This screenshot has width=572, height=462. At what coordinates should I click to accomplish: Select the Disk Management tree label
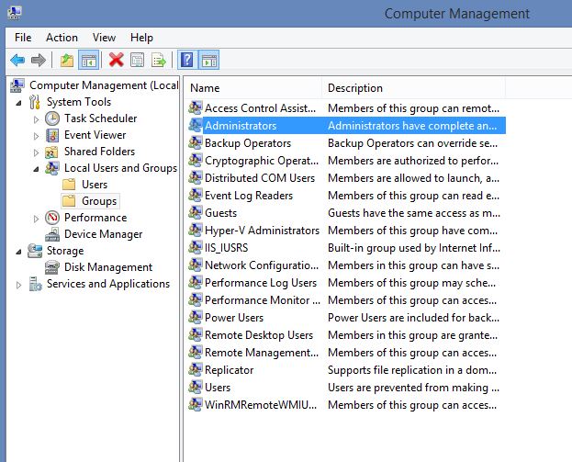[x=108, y=267]
